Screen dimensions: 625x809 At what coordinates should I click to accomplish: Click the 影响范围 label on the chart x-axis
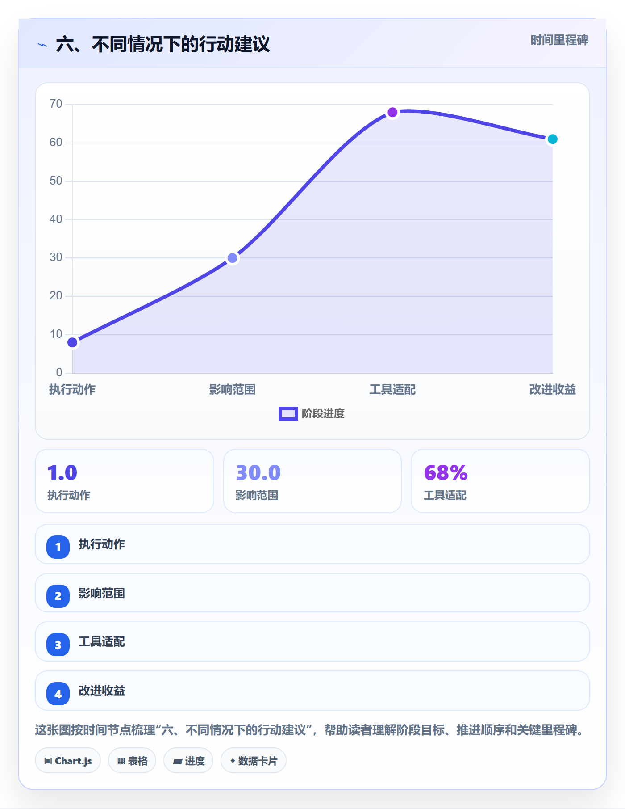point(233,390)
